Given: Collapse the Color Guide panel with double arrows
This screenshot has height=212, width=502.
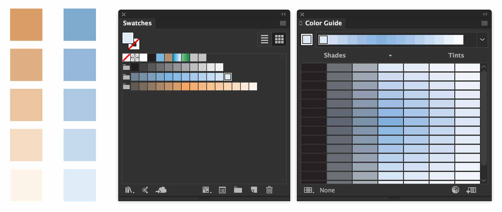Looking at the screenshot, I should (485, 14).
